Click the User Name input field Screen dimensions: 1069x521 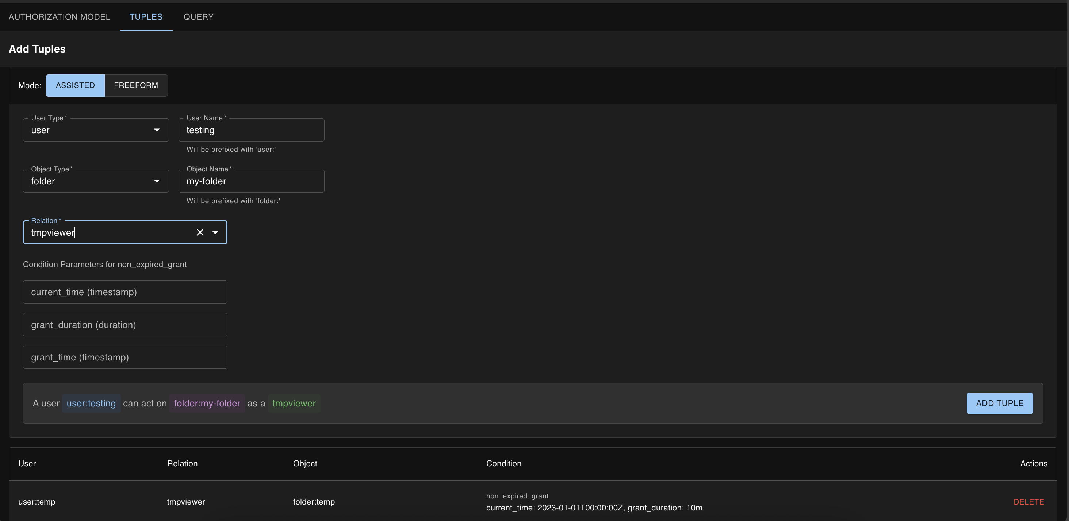click(251, 130)
